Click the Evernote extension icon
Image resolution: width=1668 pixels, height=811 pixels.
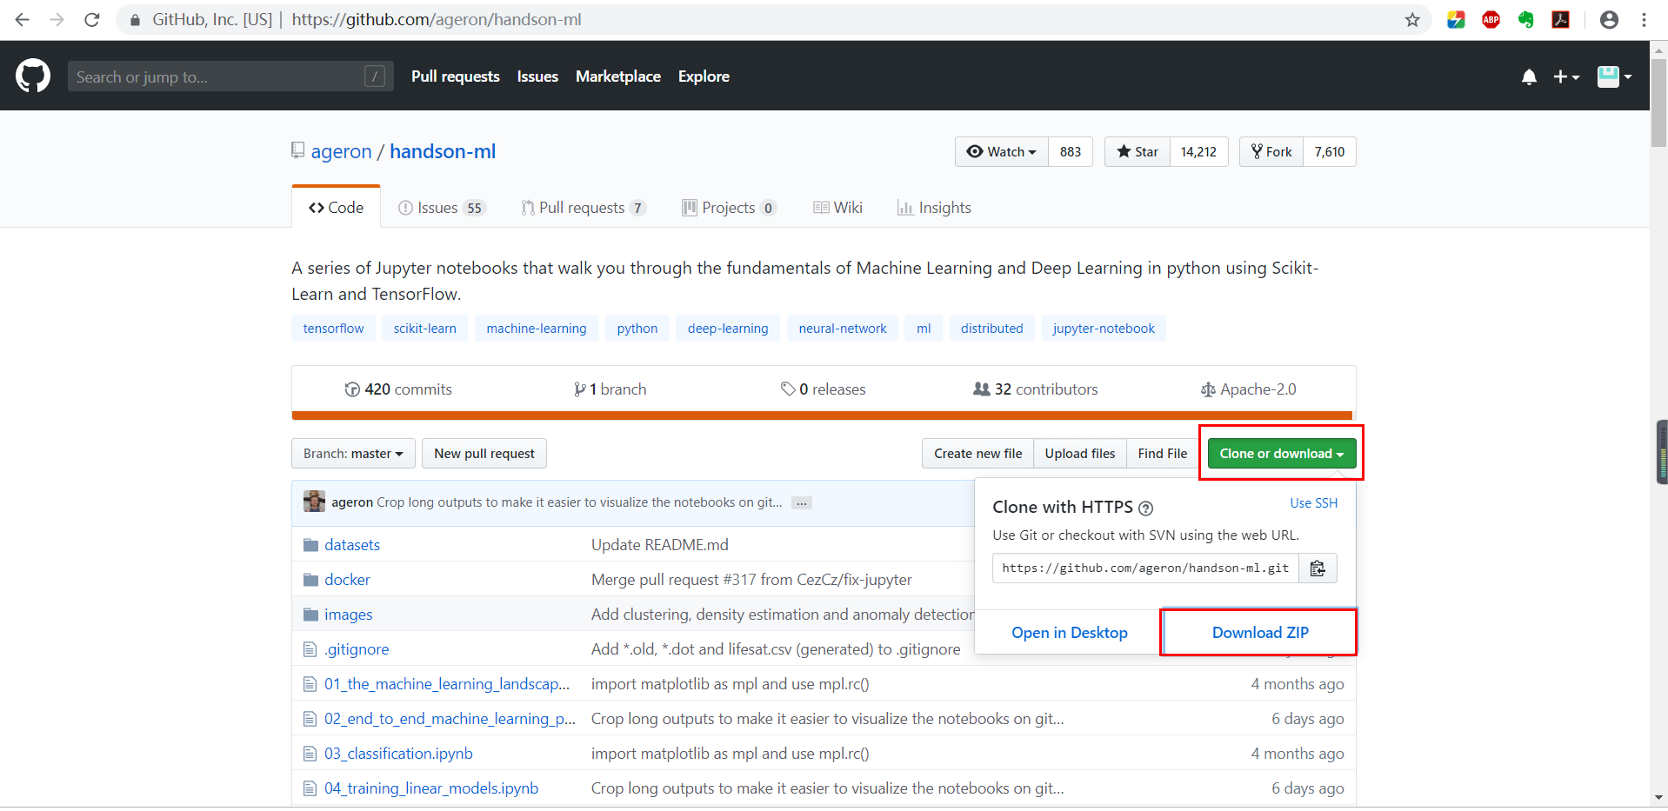tap(1525, 19)
